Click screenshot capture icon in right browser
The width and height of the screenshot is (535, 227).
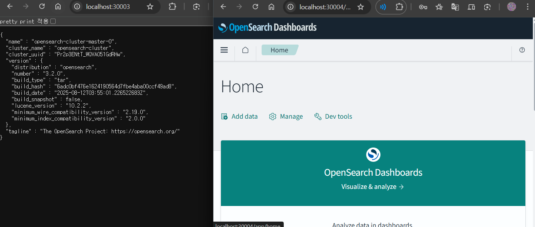tap(488, 7)
